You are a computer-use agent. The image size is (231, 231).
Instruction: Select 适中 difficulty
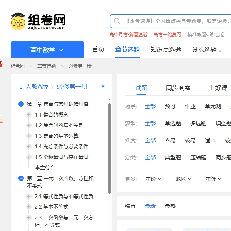(x=210, y=141)
